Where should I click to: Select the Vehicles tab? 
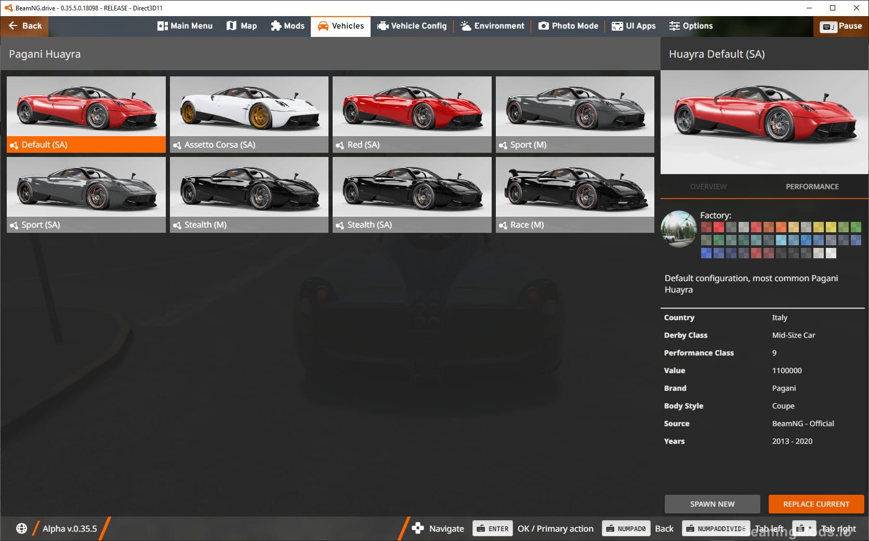(340, 26)
